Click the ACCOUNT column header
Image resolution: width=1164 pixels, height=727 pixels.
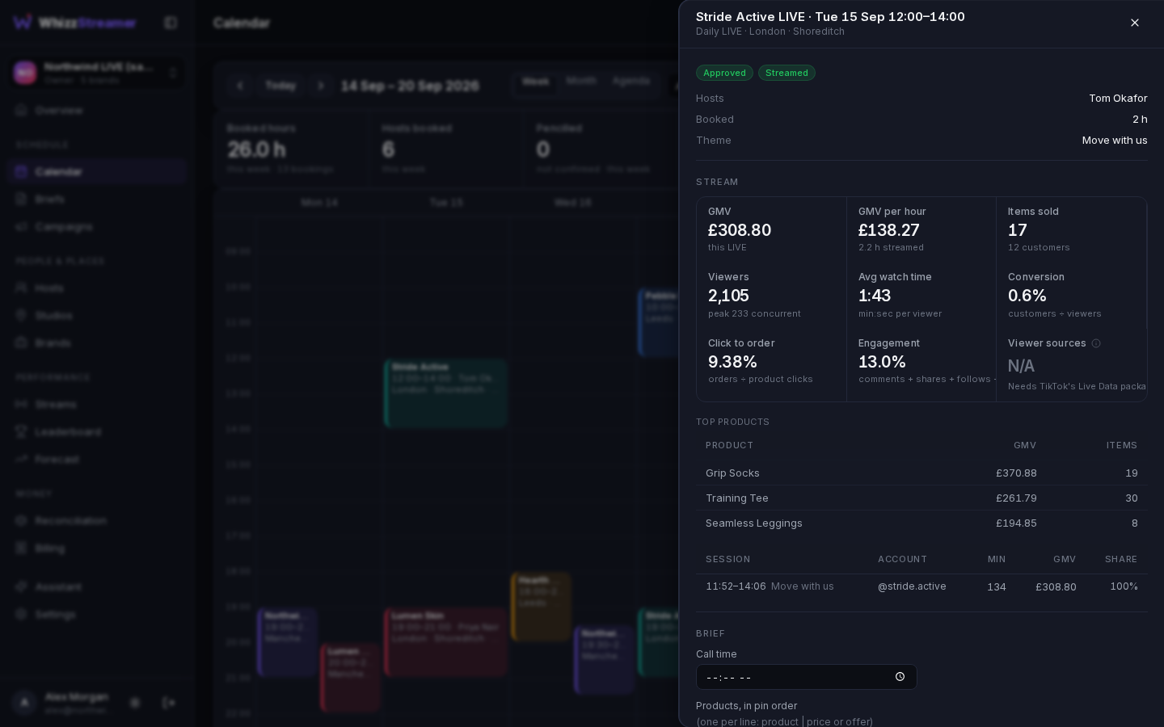902,560
